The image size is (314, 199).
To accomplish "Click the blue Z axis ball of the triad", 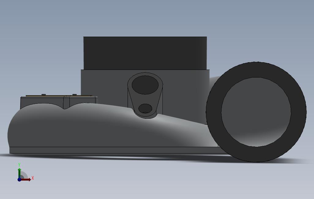I will coord(19,179).
